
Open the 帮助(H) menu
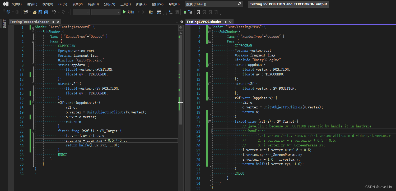[174, 4]
